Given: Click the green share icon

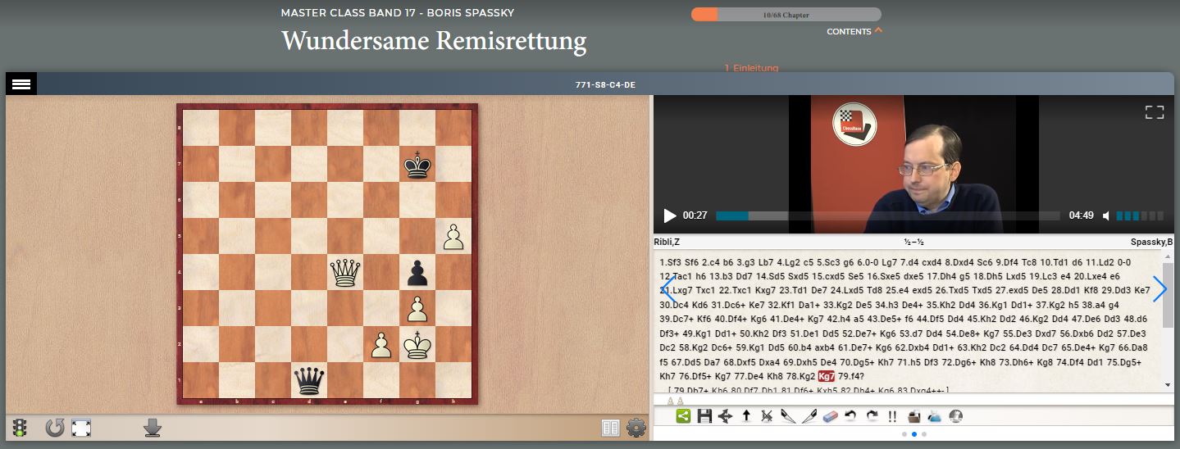Looking at the screenshot, I should click(683, 416).
